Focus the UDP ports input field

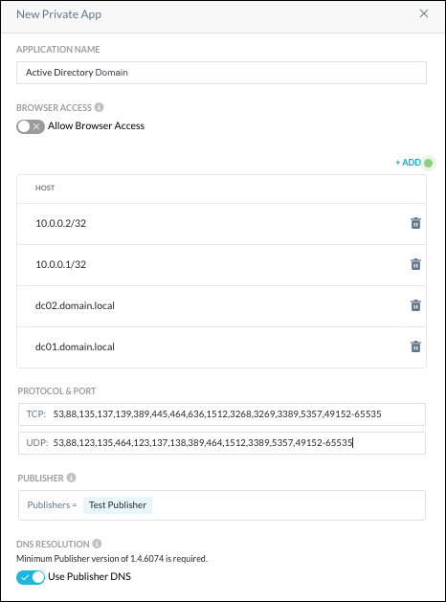[x=222, y=443]
